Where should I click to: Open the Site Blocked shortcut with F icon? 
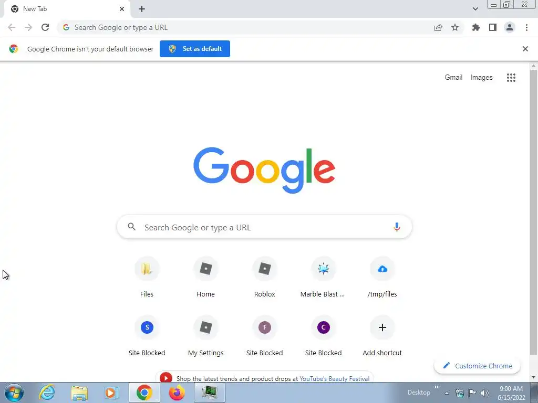click(265, 336)
